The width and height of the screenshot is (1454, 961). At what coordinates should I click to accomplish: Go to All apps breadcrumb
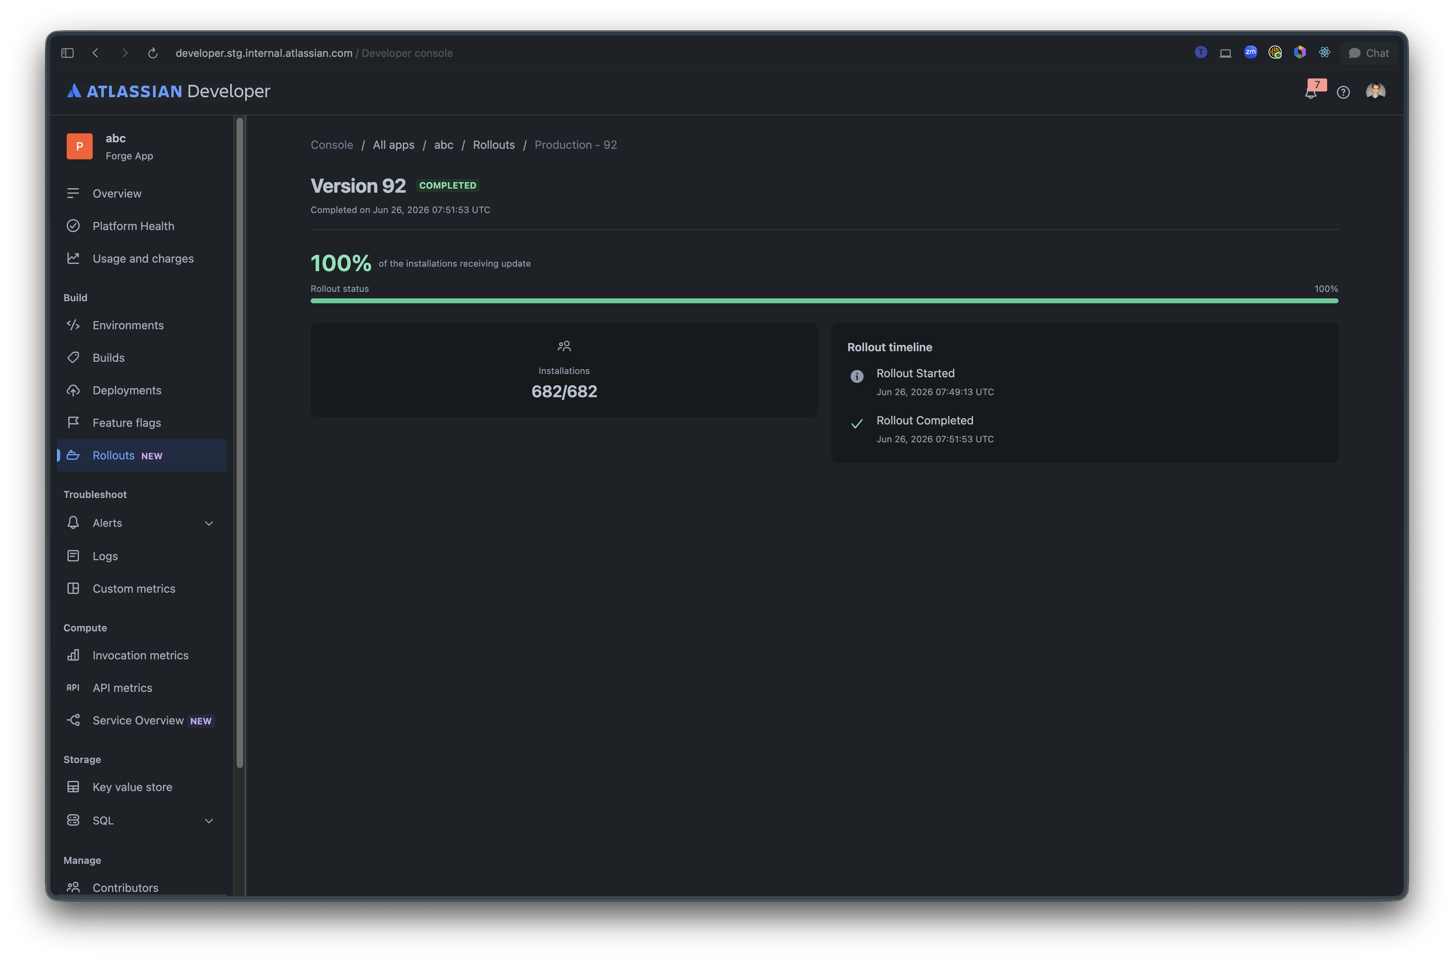click(x=394, y=145)
